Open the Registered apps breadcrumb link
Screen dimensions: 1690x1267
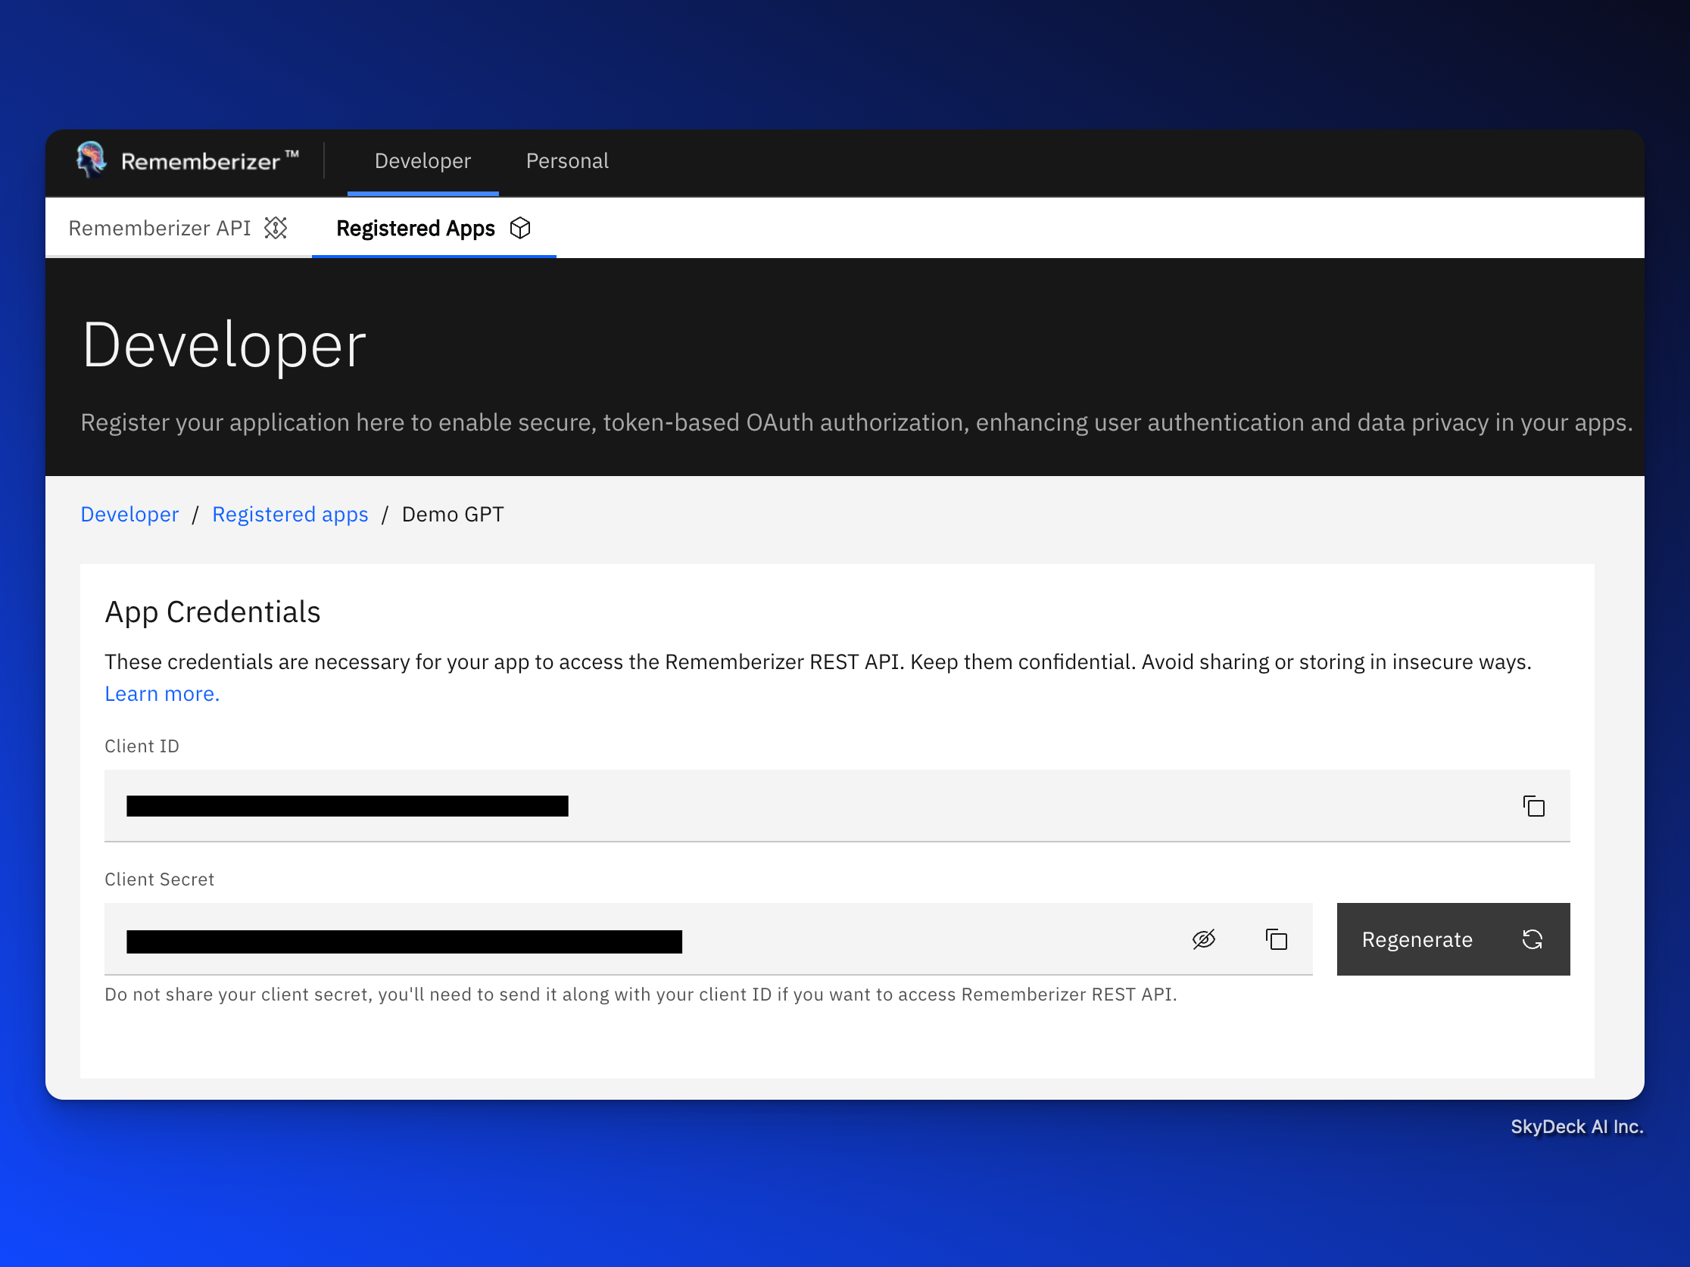coord(290,515)
